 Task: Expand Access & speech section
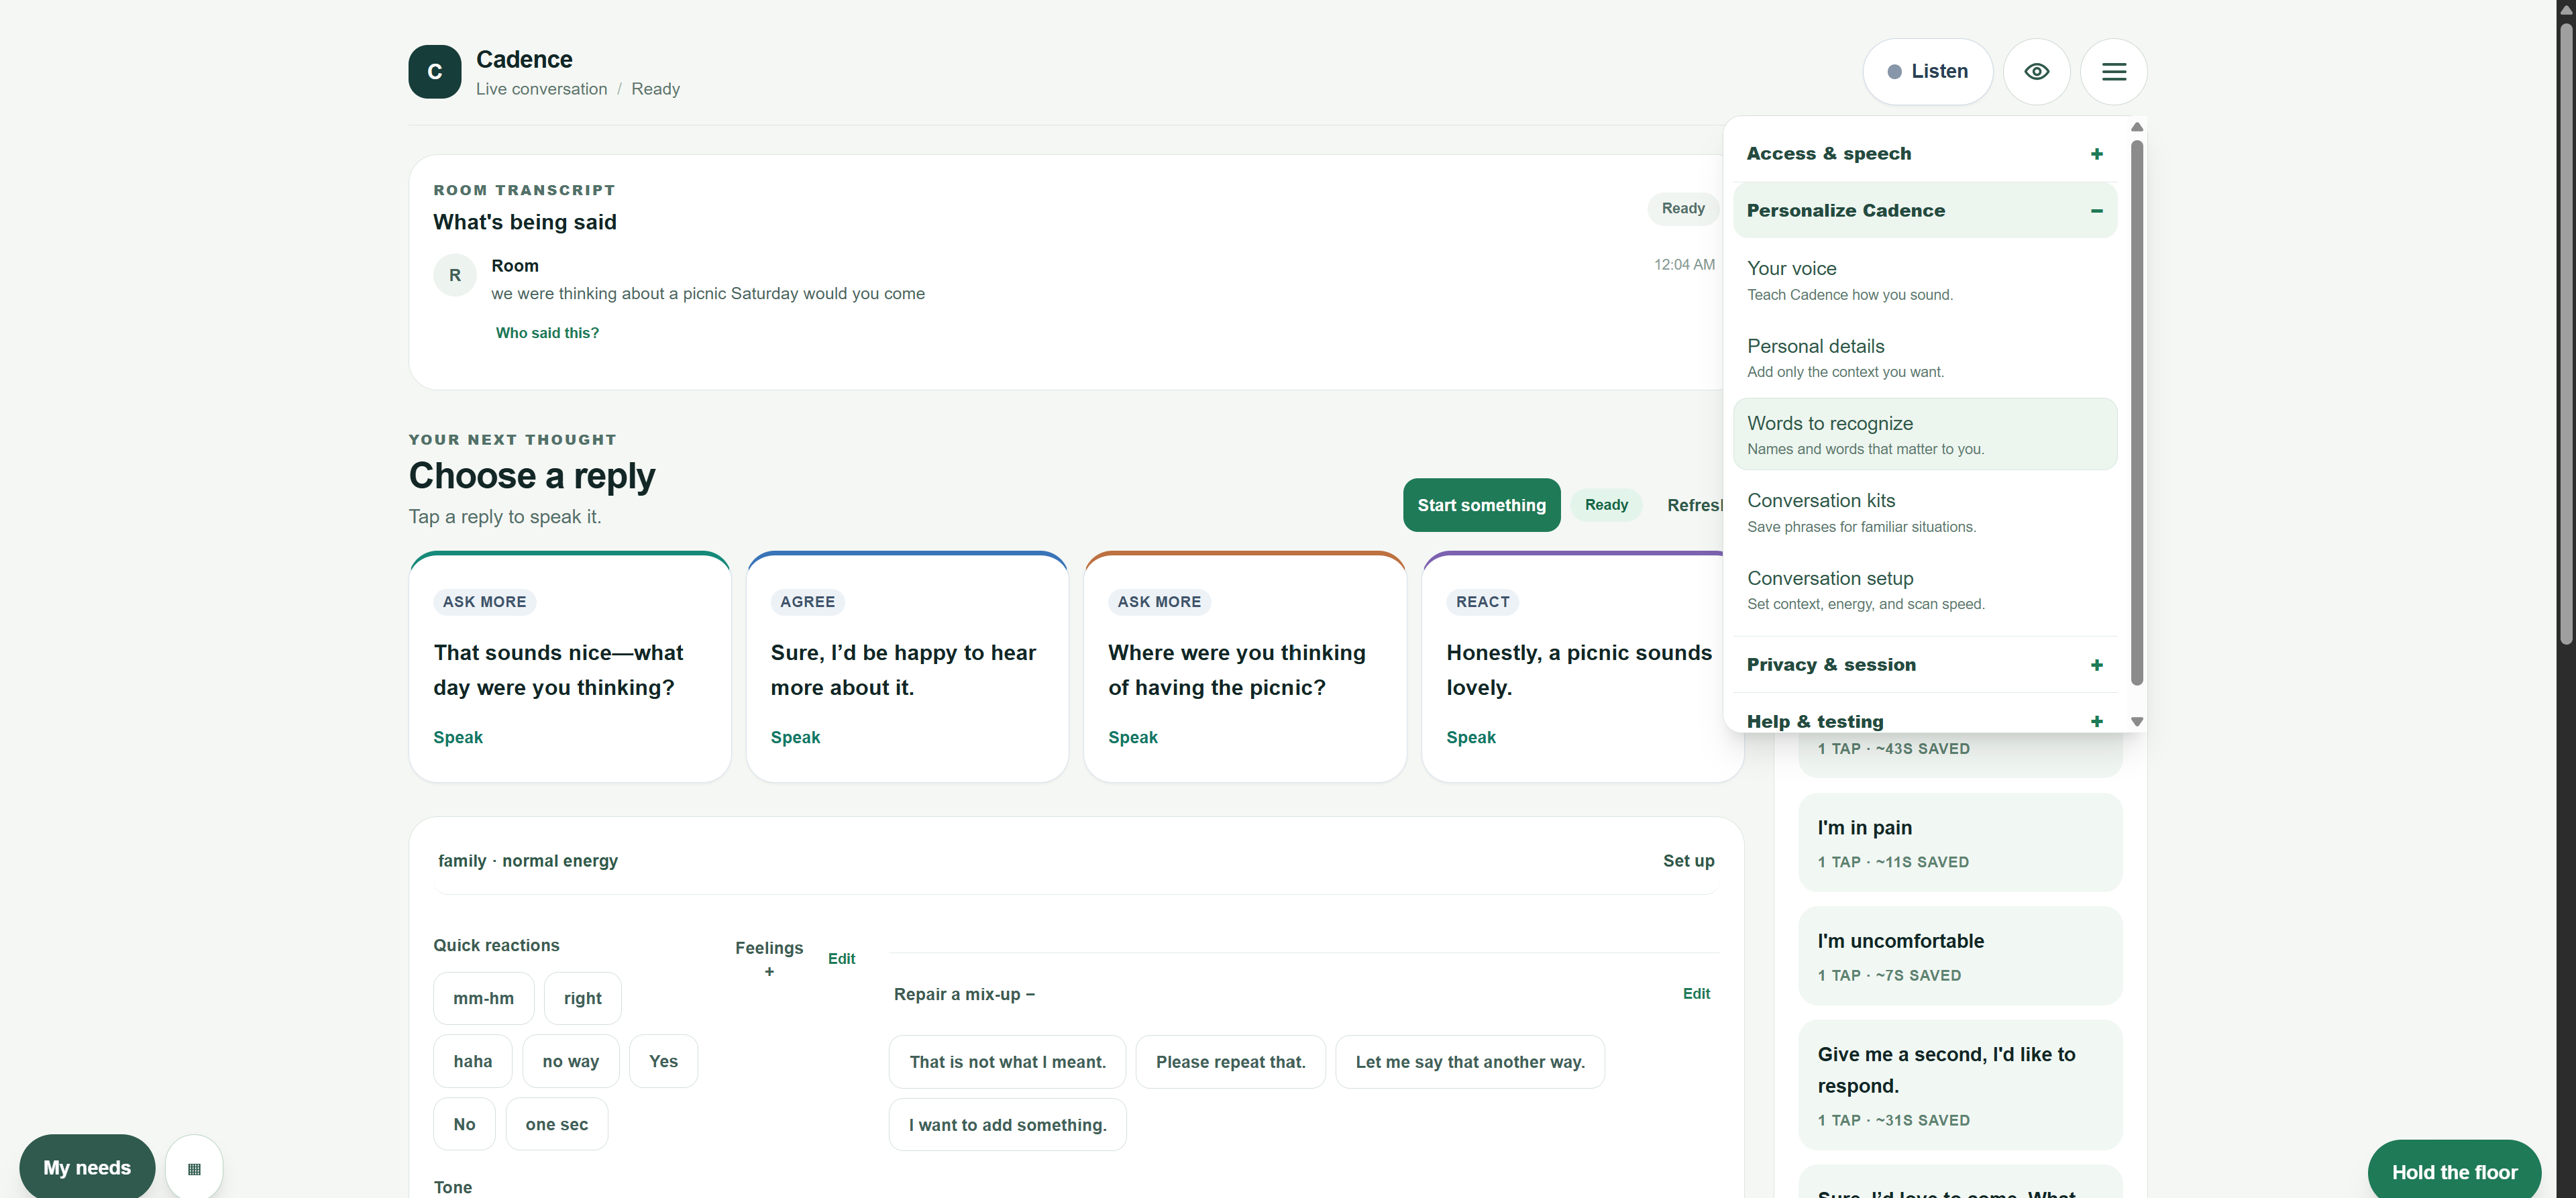point(1925,154)
